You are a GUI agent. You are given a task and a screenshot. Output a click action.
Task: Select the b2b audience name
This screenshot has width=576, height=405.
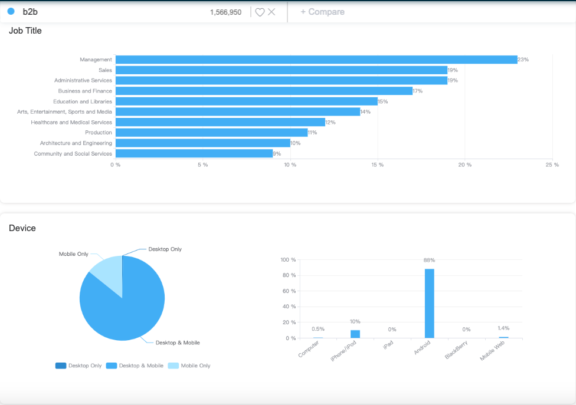tap(30, 12)
